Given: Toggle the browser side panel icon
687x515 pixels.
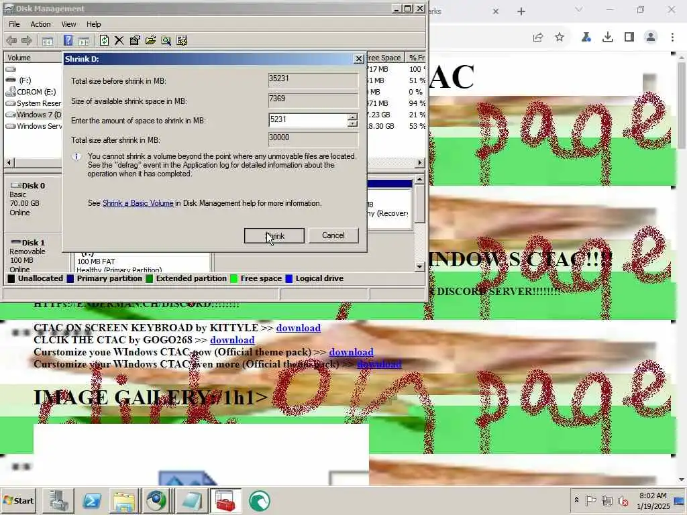Looking at the screenshot, I should [x=629, y=38].
